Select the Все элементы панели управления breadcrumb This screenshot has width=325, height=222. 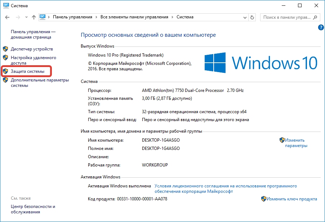[134, 17]
